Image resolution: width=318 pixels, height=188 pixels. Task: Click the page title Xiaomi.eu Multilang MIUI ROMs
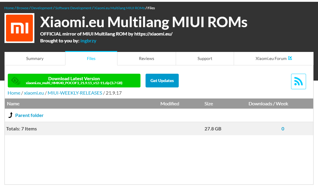pos(143,22)
